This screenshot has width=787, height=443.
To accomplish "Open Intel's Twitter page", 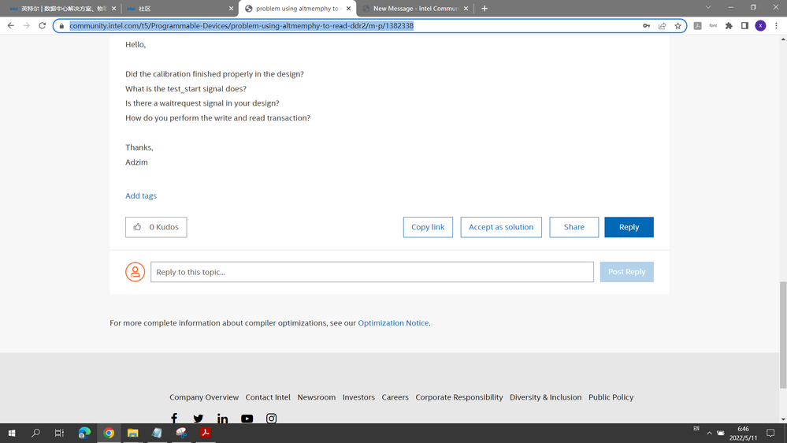I will pos(199,418).
